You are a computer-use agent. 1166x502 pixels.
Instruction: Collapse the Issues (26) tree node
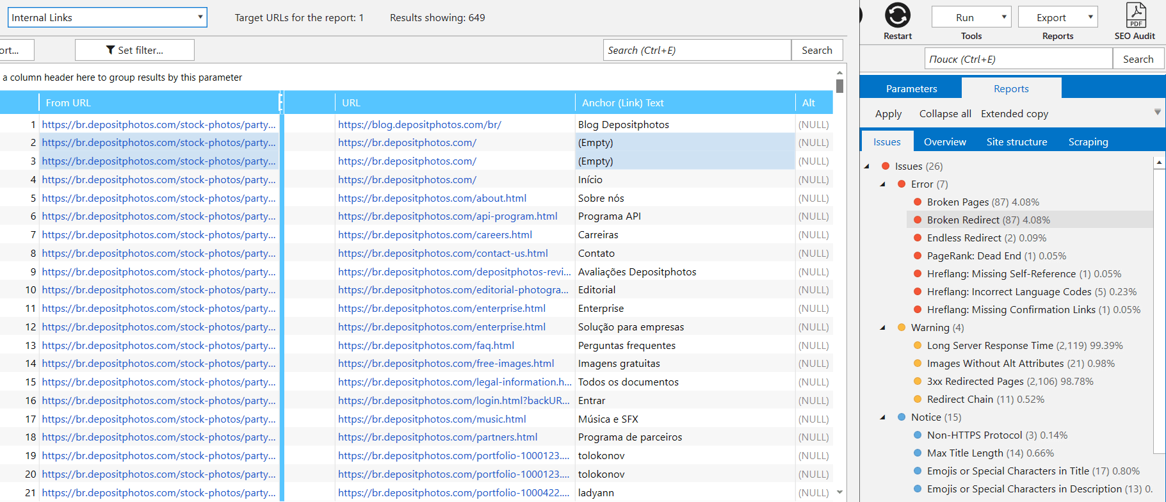coord(868,166)
